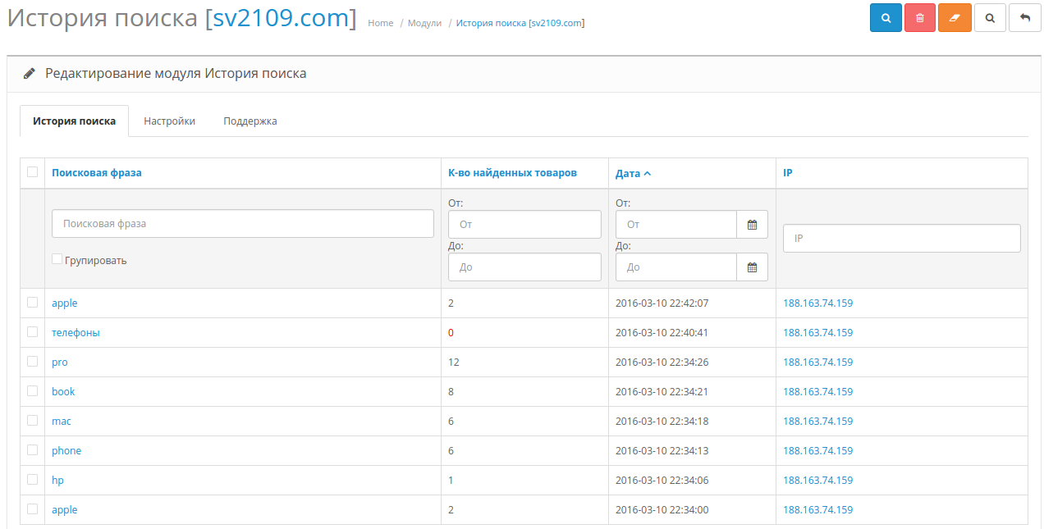Click the orange eraser clear button
The height and width of the screenshot is (529, 1044).
(x=955, y=18)
